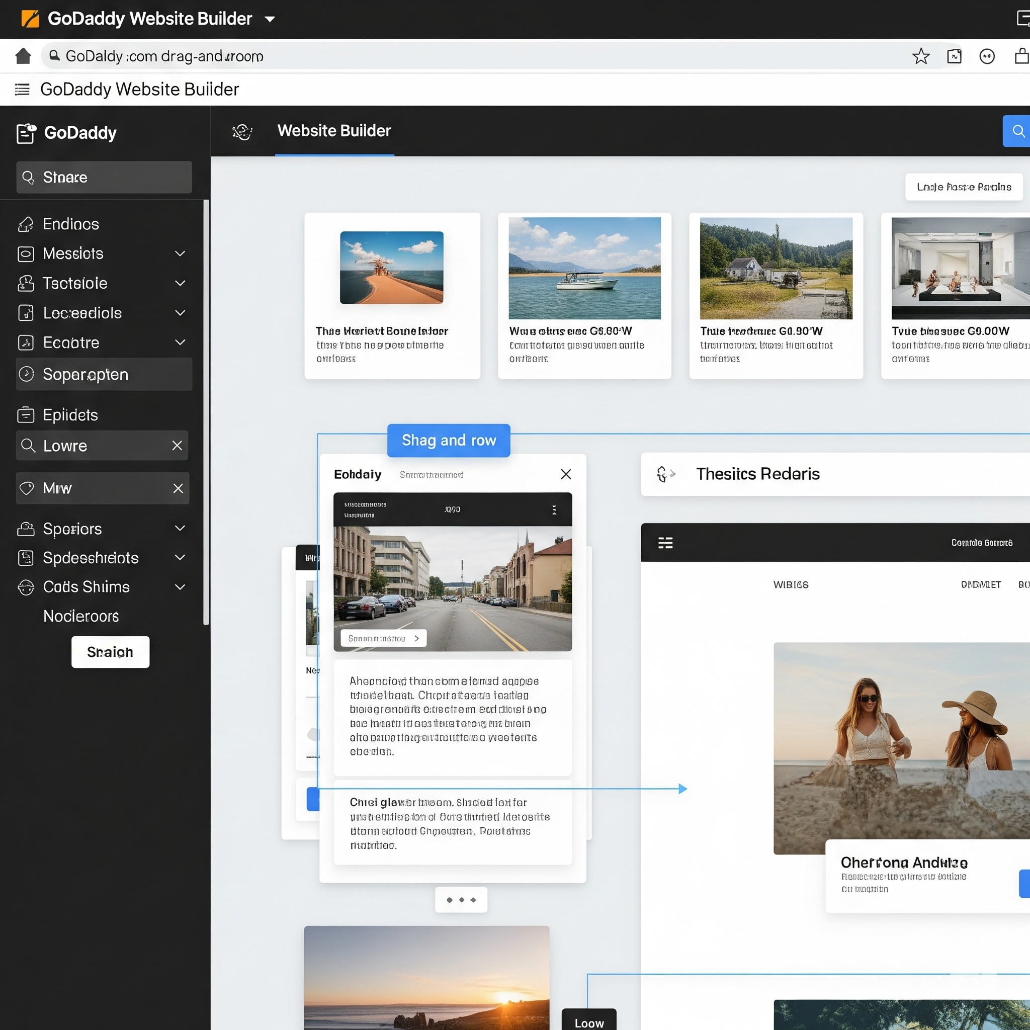Viewport: 1030px width, 1030px height.
Task: Click the Spdesshriots sidebar icon
Action: coord(26,558)
